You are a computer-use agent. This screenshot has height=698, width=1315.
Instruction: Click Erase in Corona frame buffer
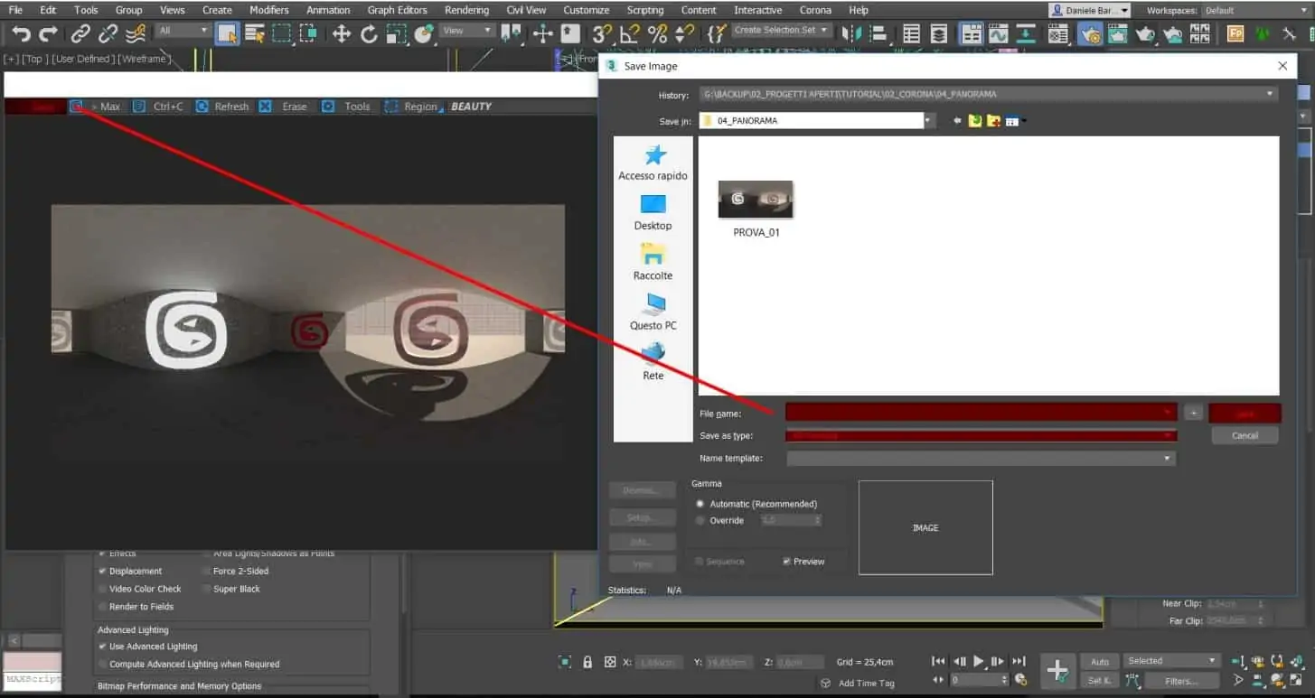284,107
